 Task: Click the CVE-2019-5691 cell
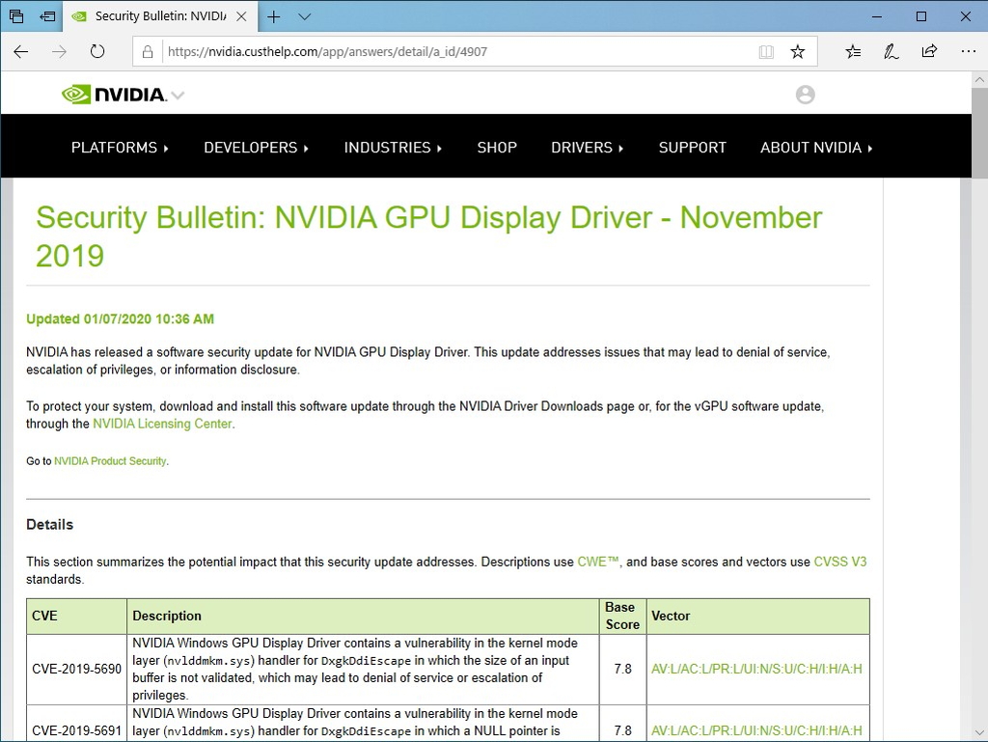pos(77,725)
